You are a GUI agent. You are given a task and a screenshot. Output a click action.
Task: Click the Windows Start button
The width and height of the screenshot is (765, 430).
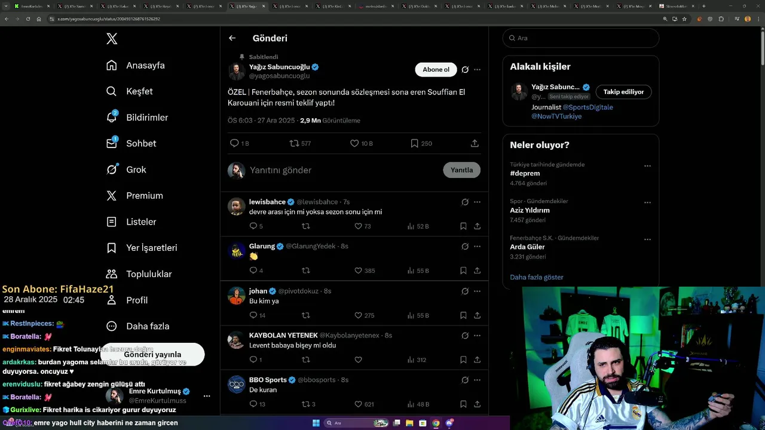316,423
